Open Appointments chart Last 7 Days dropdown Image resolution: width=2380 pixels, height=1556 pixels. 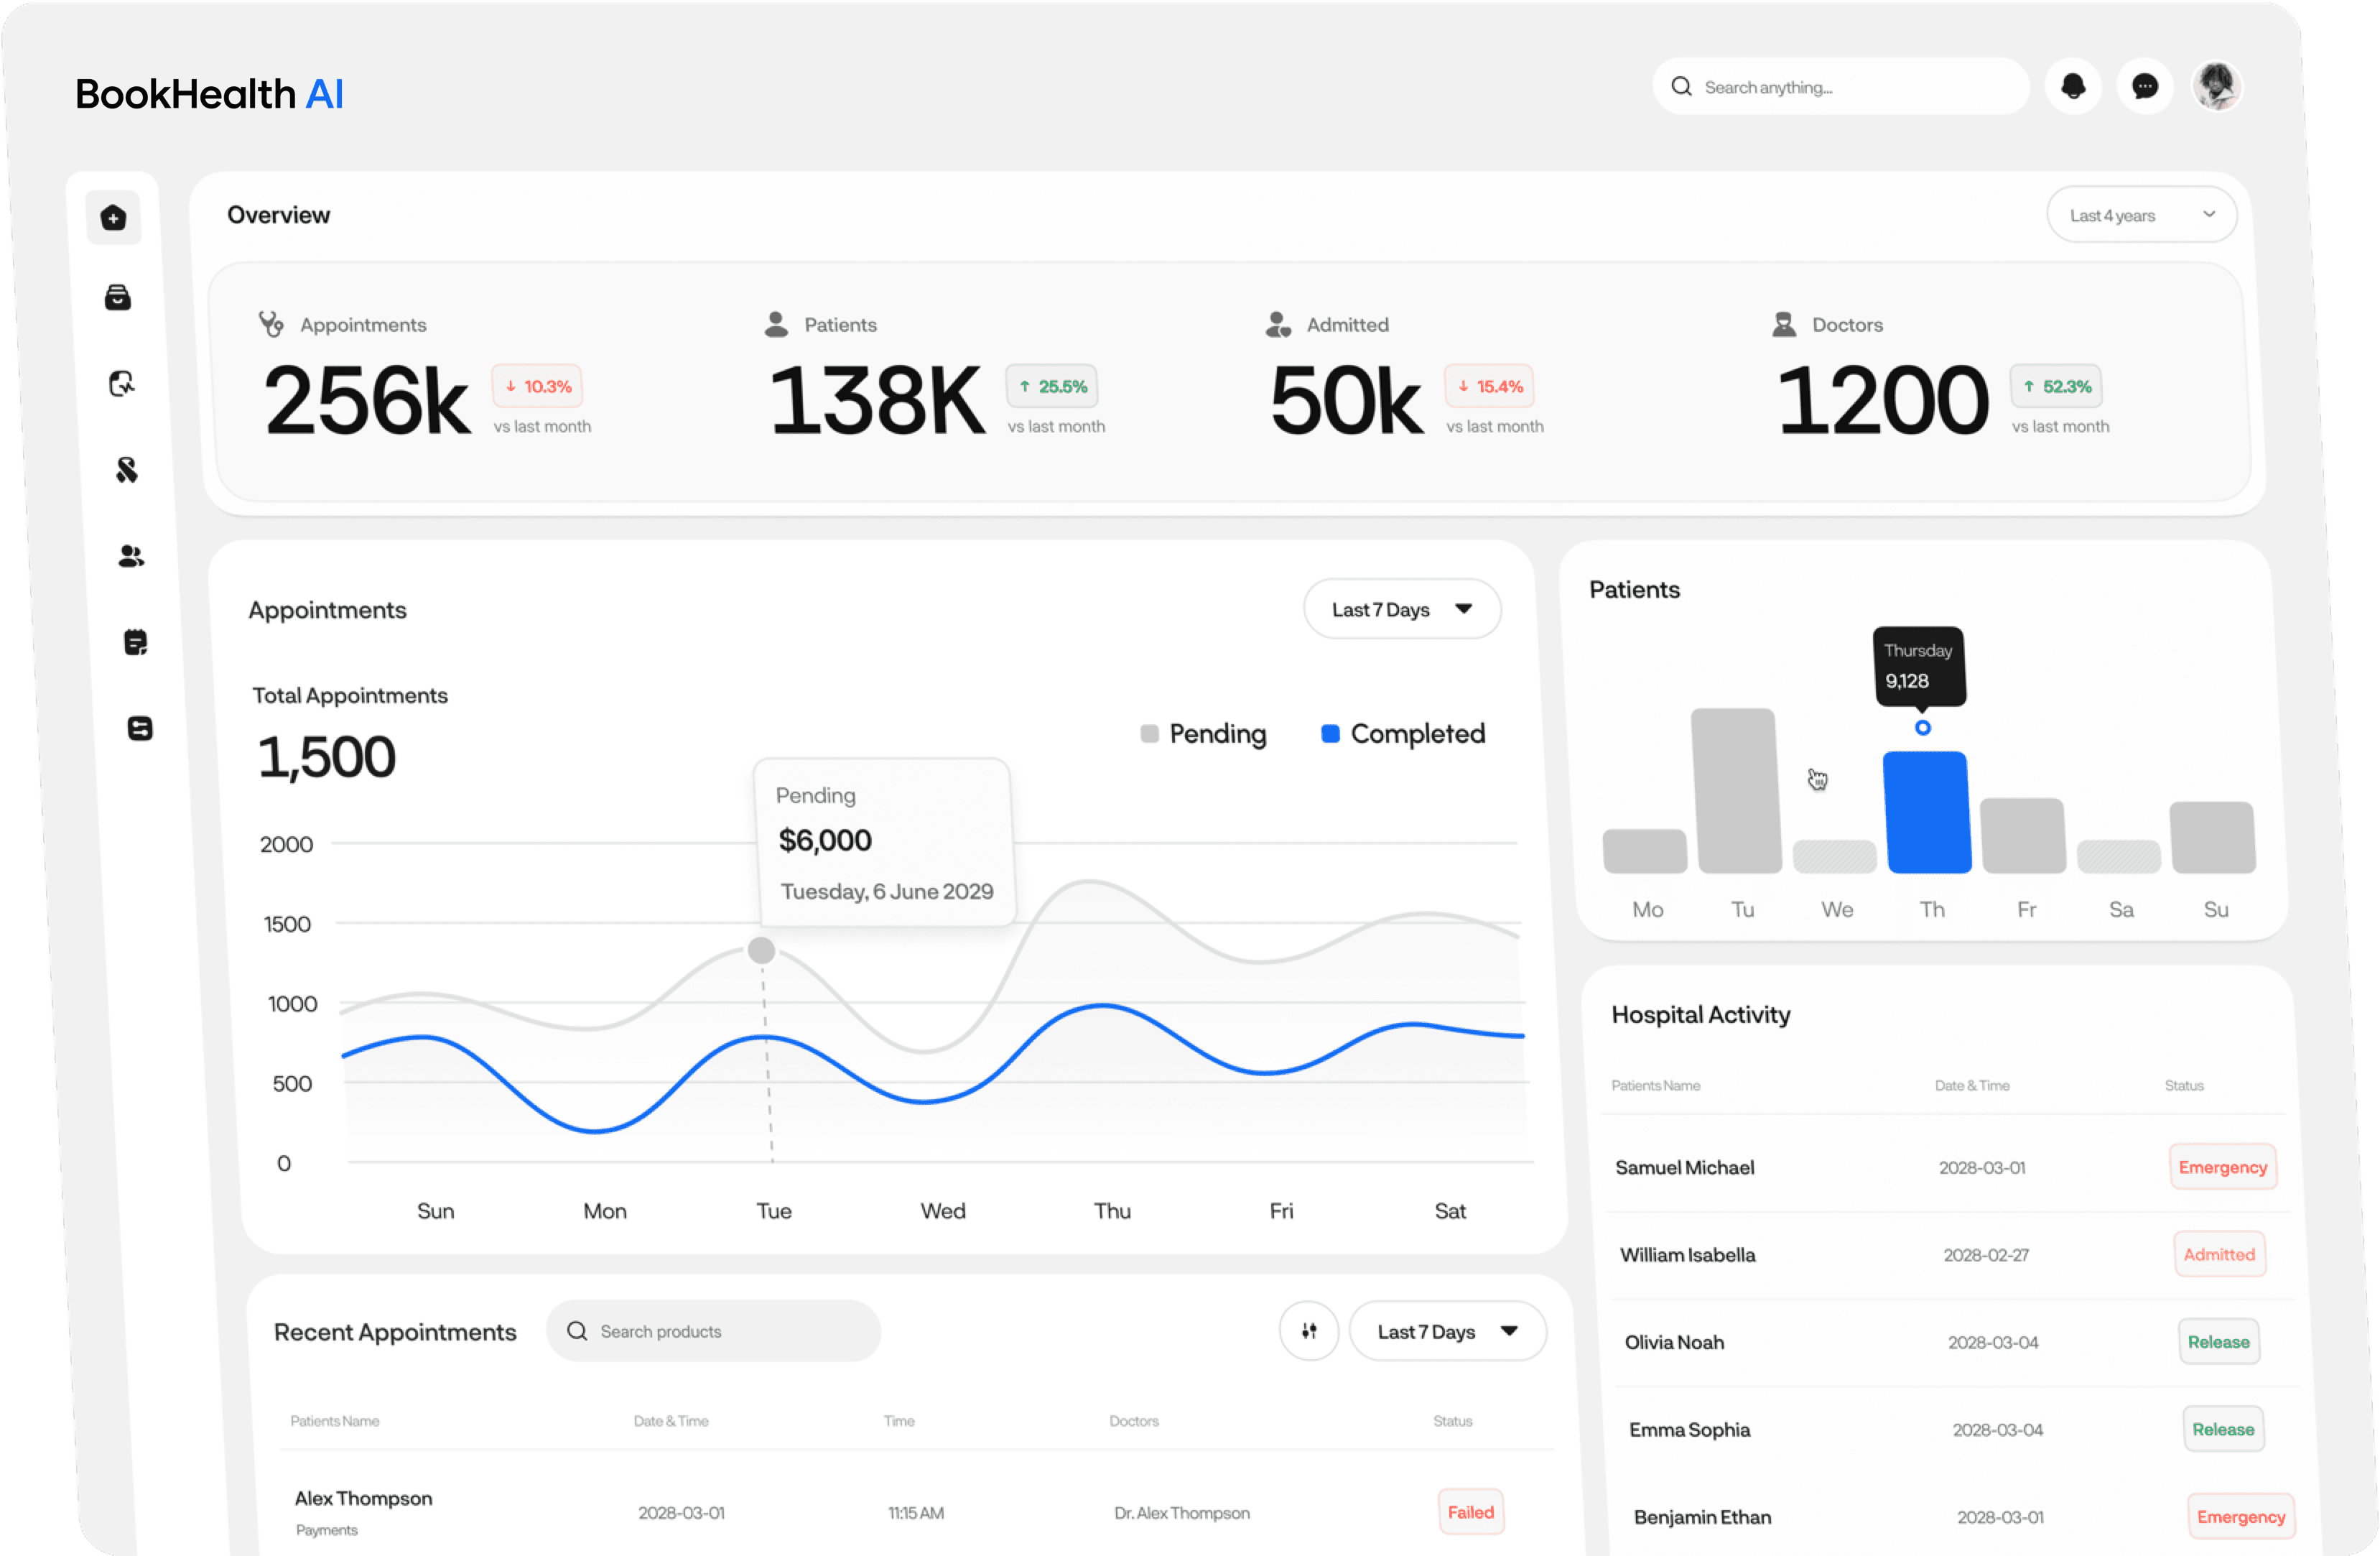pos(1401,609)
